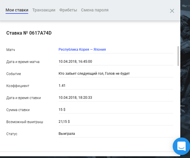The height and width of the screenshot is (158, 190).
Task: Click the possible winnings value 21,15 $
Action: (x=64, y=121)
